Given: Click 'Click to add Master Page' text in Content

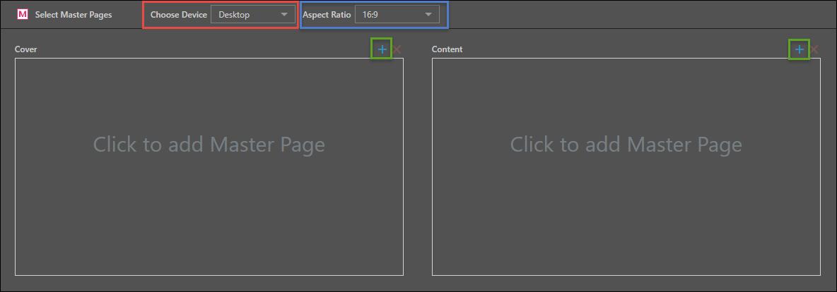Looking at the screenshot, I should 626,145.
